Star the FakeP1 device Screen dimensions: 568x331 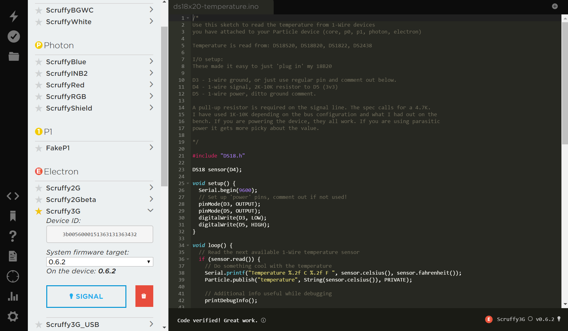pyautogui.click(x=39, y=148)
